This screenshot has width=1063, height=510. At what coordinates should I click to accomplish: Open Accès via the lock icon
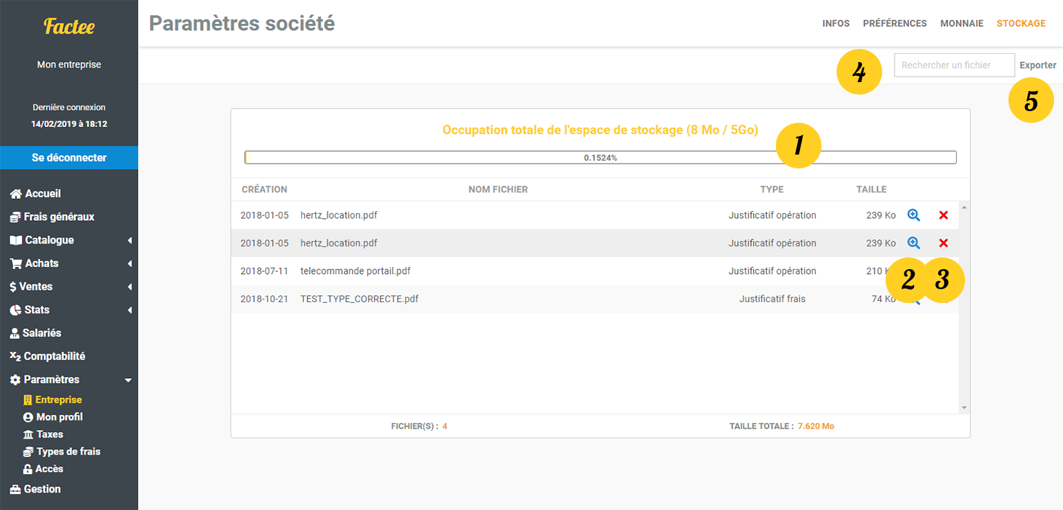[28, 469]
